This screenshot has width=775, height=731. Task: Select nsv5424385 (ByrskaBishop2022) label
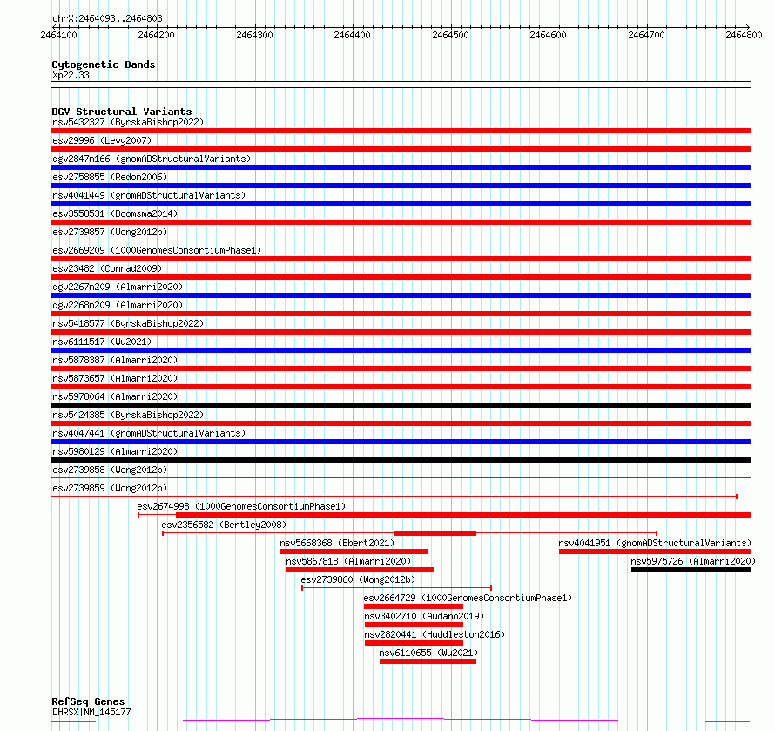tap(128, 415)
